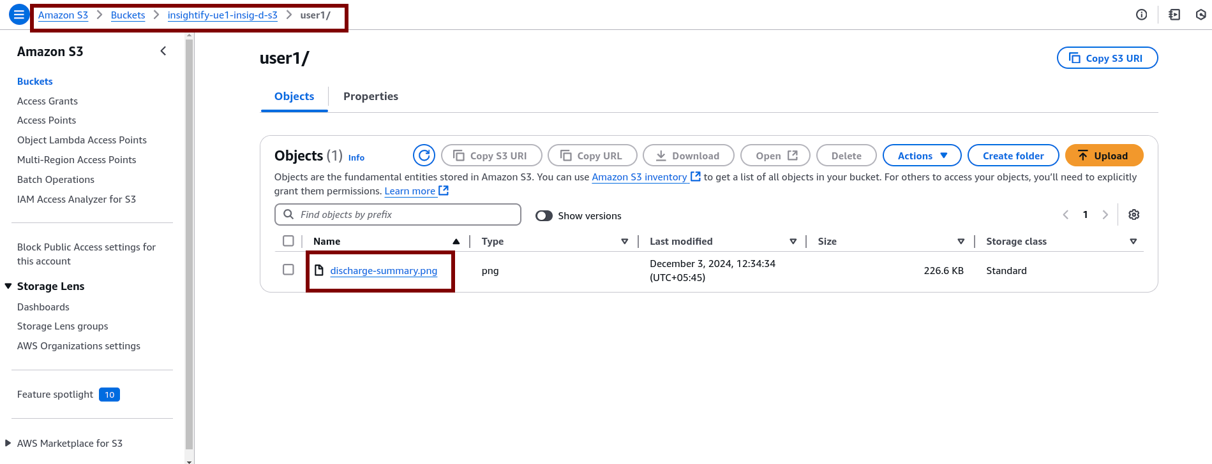Viewport: 1212px width, 464px height.
Task: Click the Amazon S3 inventory link
Action: pos(640,177)
